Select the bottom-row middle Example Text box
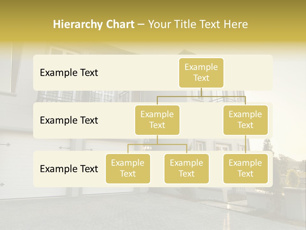Image resolution: width=306 pixels, height=230 pixels. [186, 168]
